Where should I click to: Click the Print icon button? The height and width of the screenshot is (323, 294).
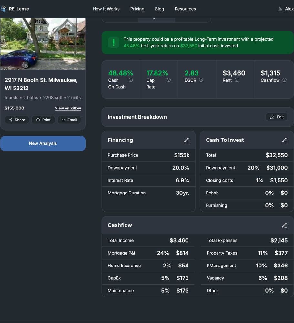[38, 120]
